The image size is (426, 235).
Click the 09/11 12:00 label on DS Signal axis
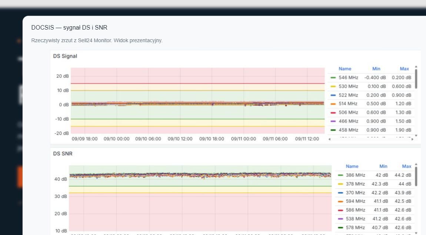click(307, 139)
